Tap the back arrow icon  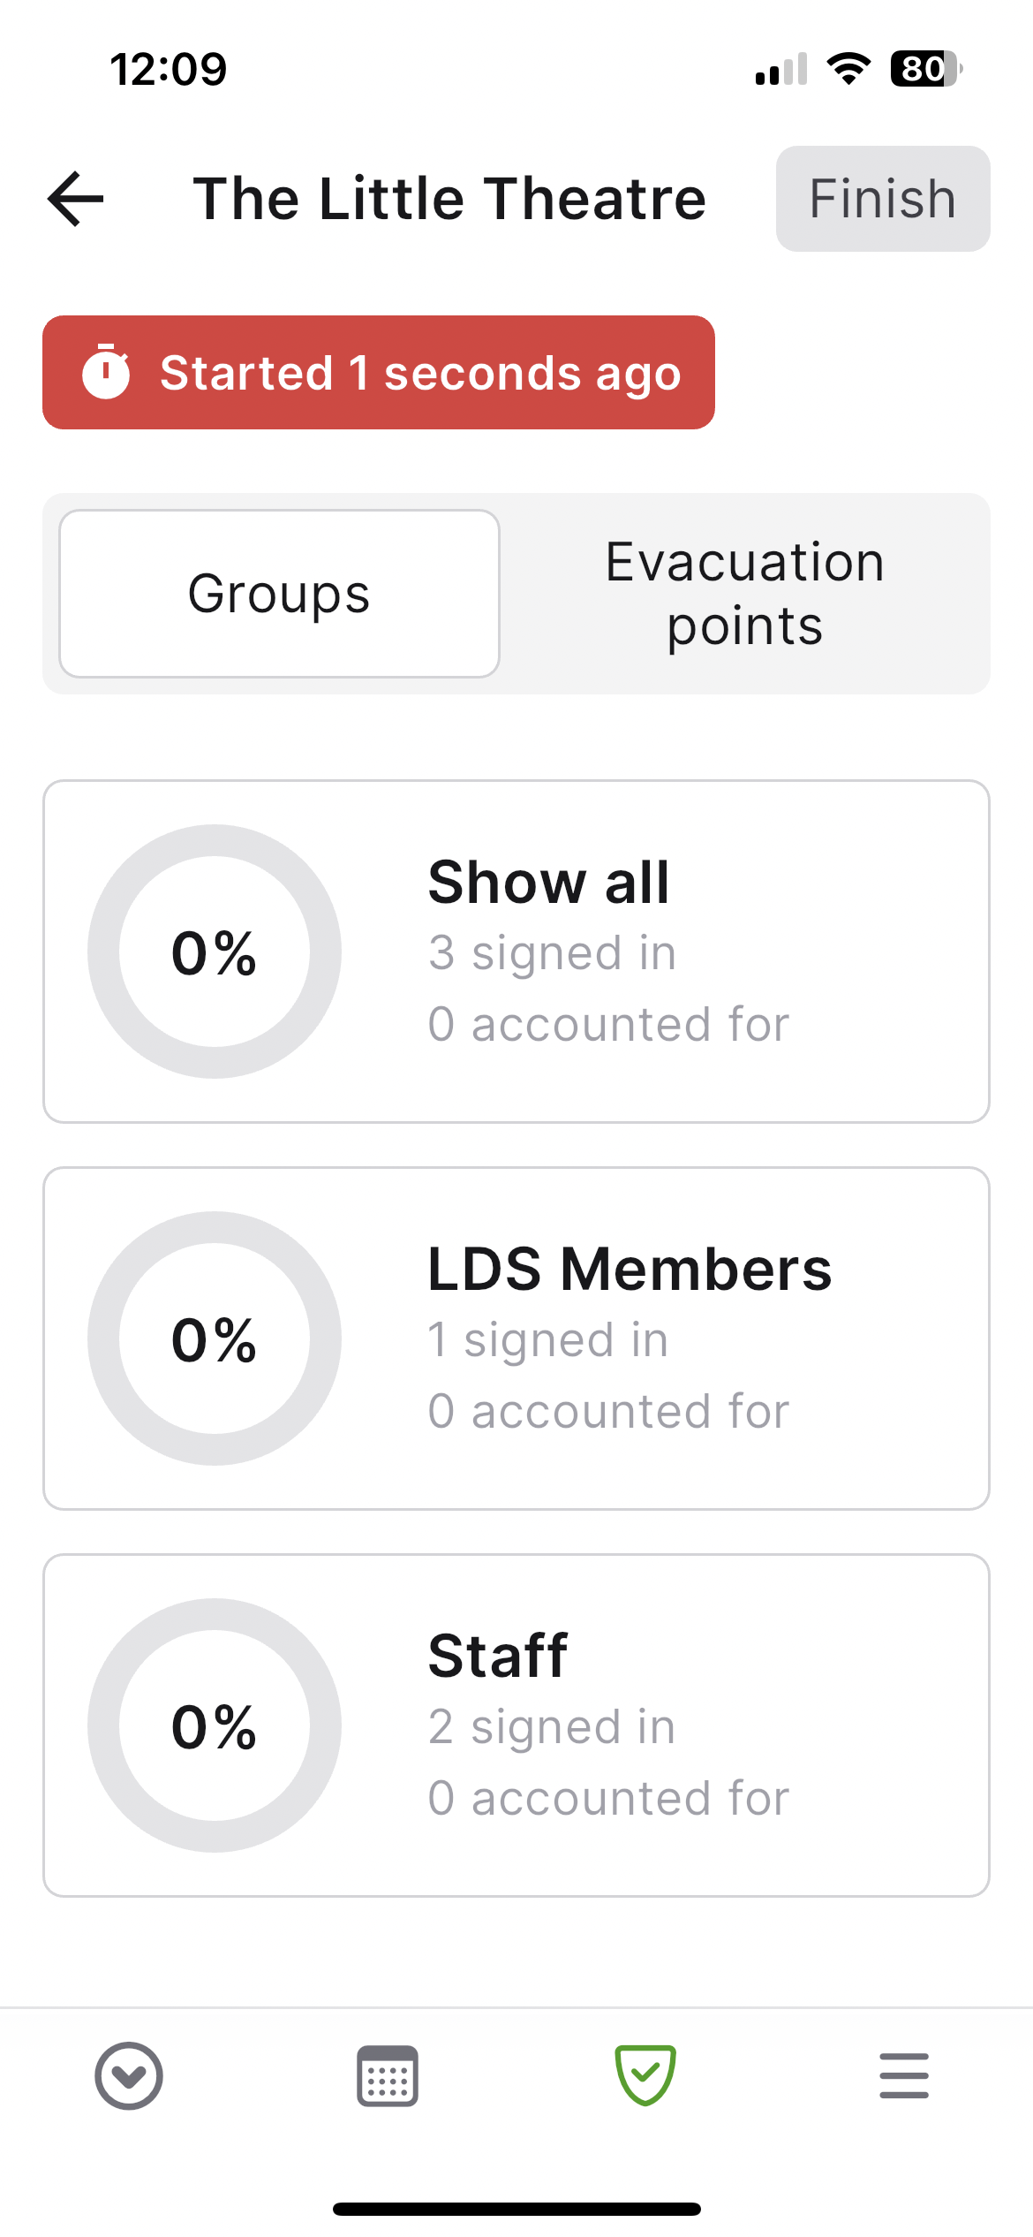[76, 199]
